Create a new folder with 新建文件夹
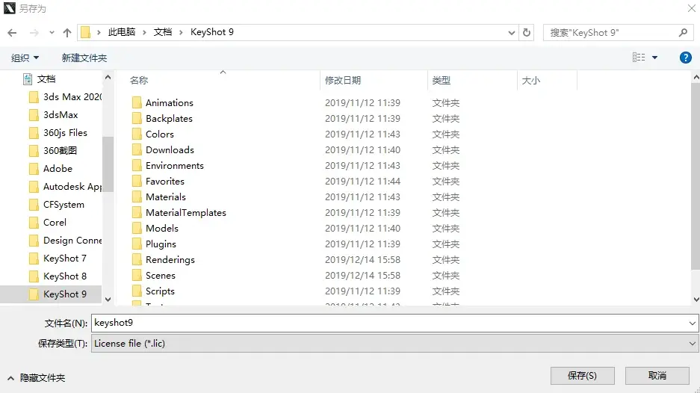The image size is (700, 393). click(84, 58)
